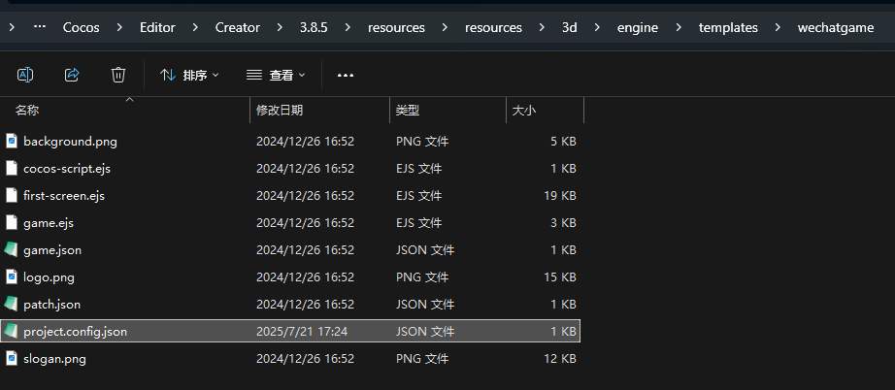Expand the chevron after wechatgame breadcrumb
Screen dimensions: 895x390
click(878, 27)
